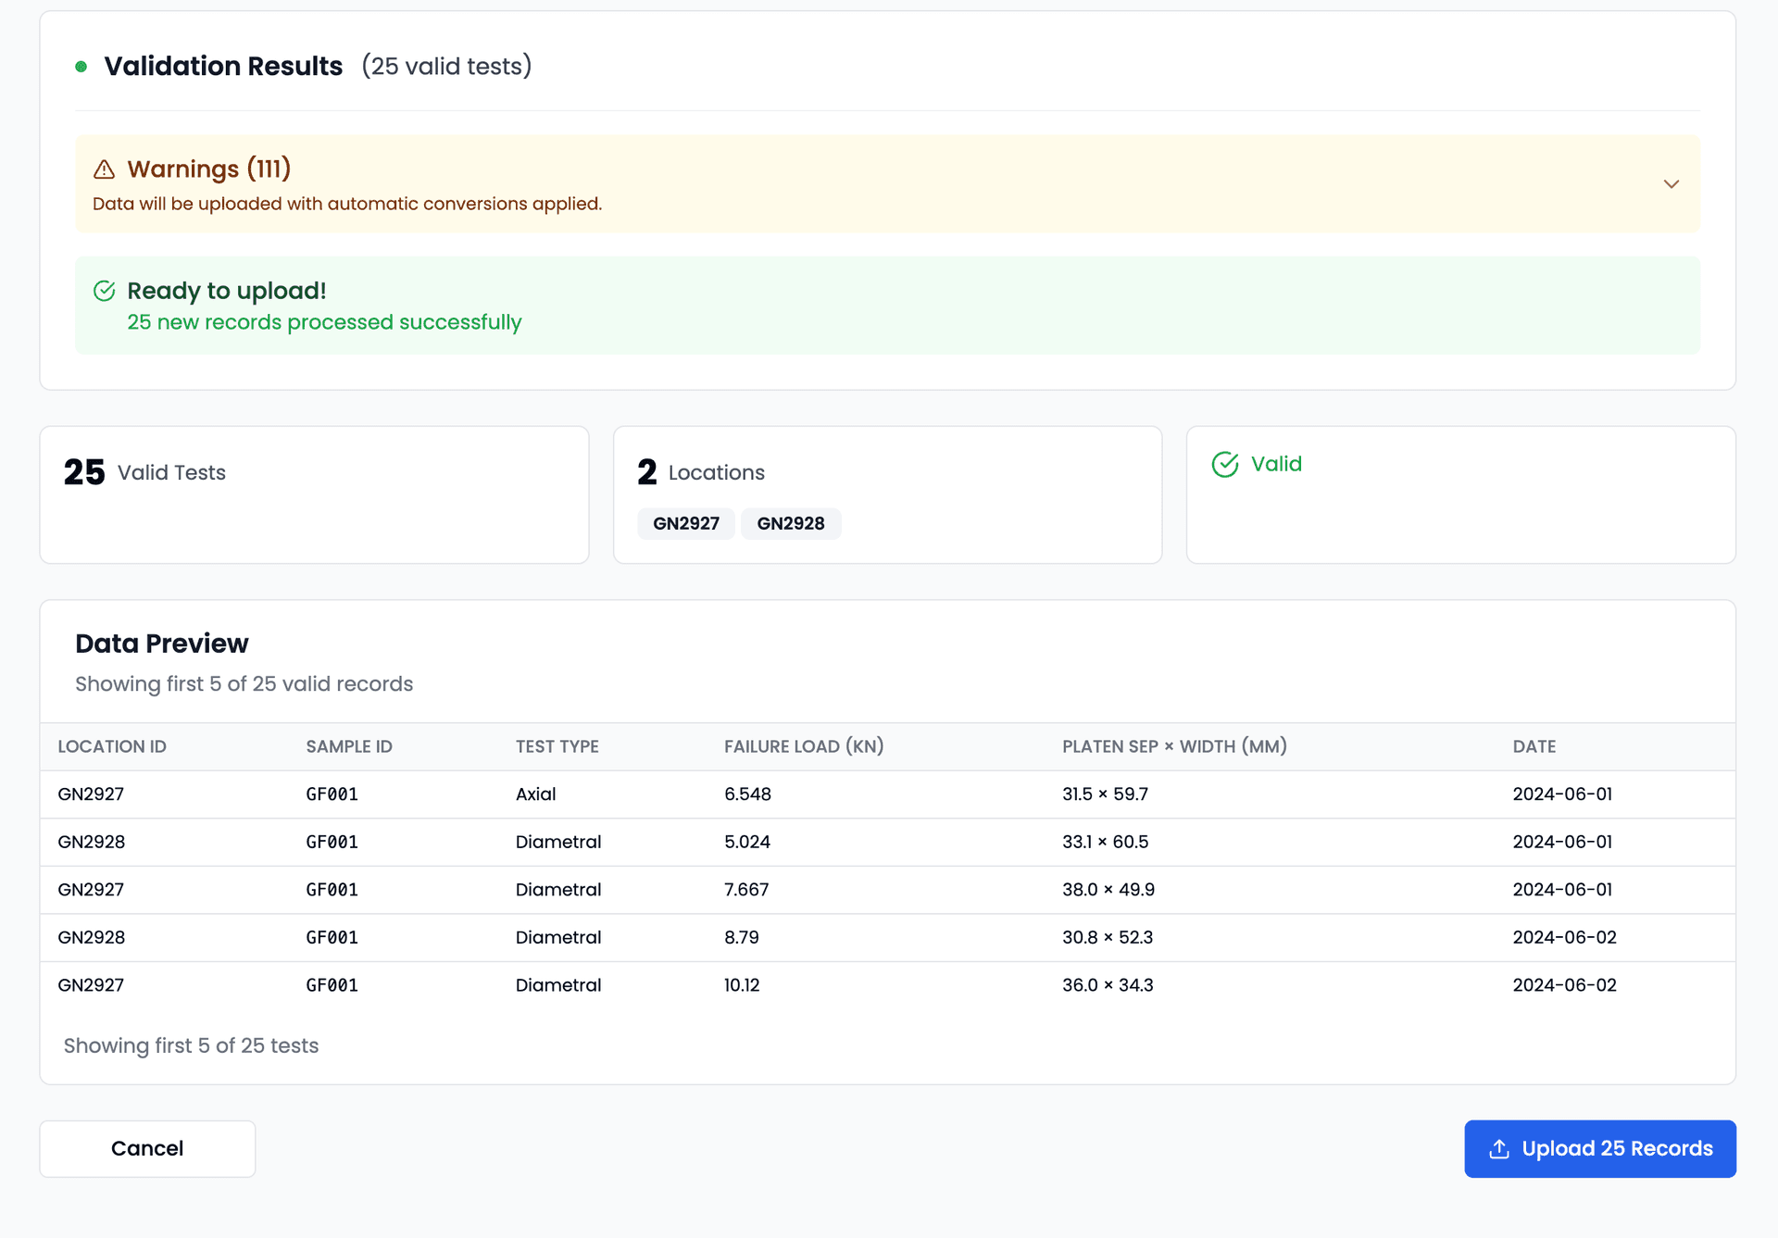Click the green status dot near Validation Results

click(83, 67)
